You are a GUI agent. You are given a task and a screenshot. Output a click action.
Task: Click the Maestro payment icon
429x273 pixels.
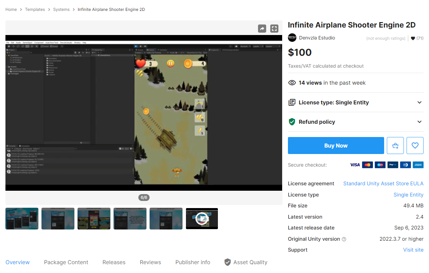coord(380,165)
